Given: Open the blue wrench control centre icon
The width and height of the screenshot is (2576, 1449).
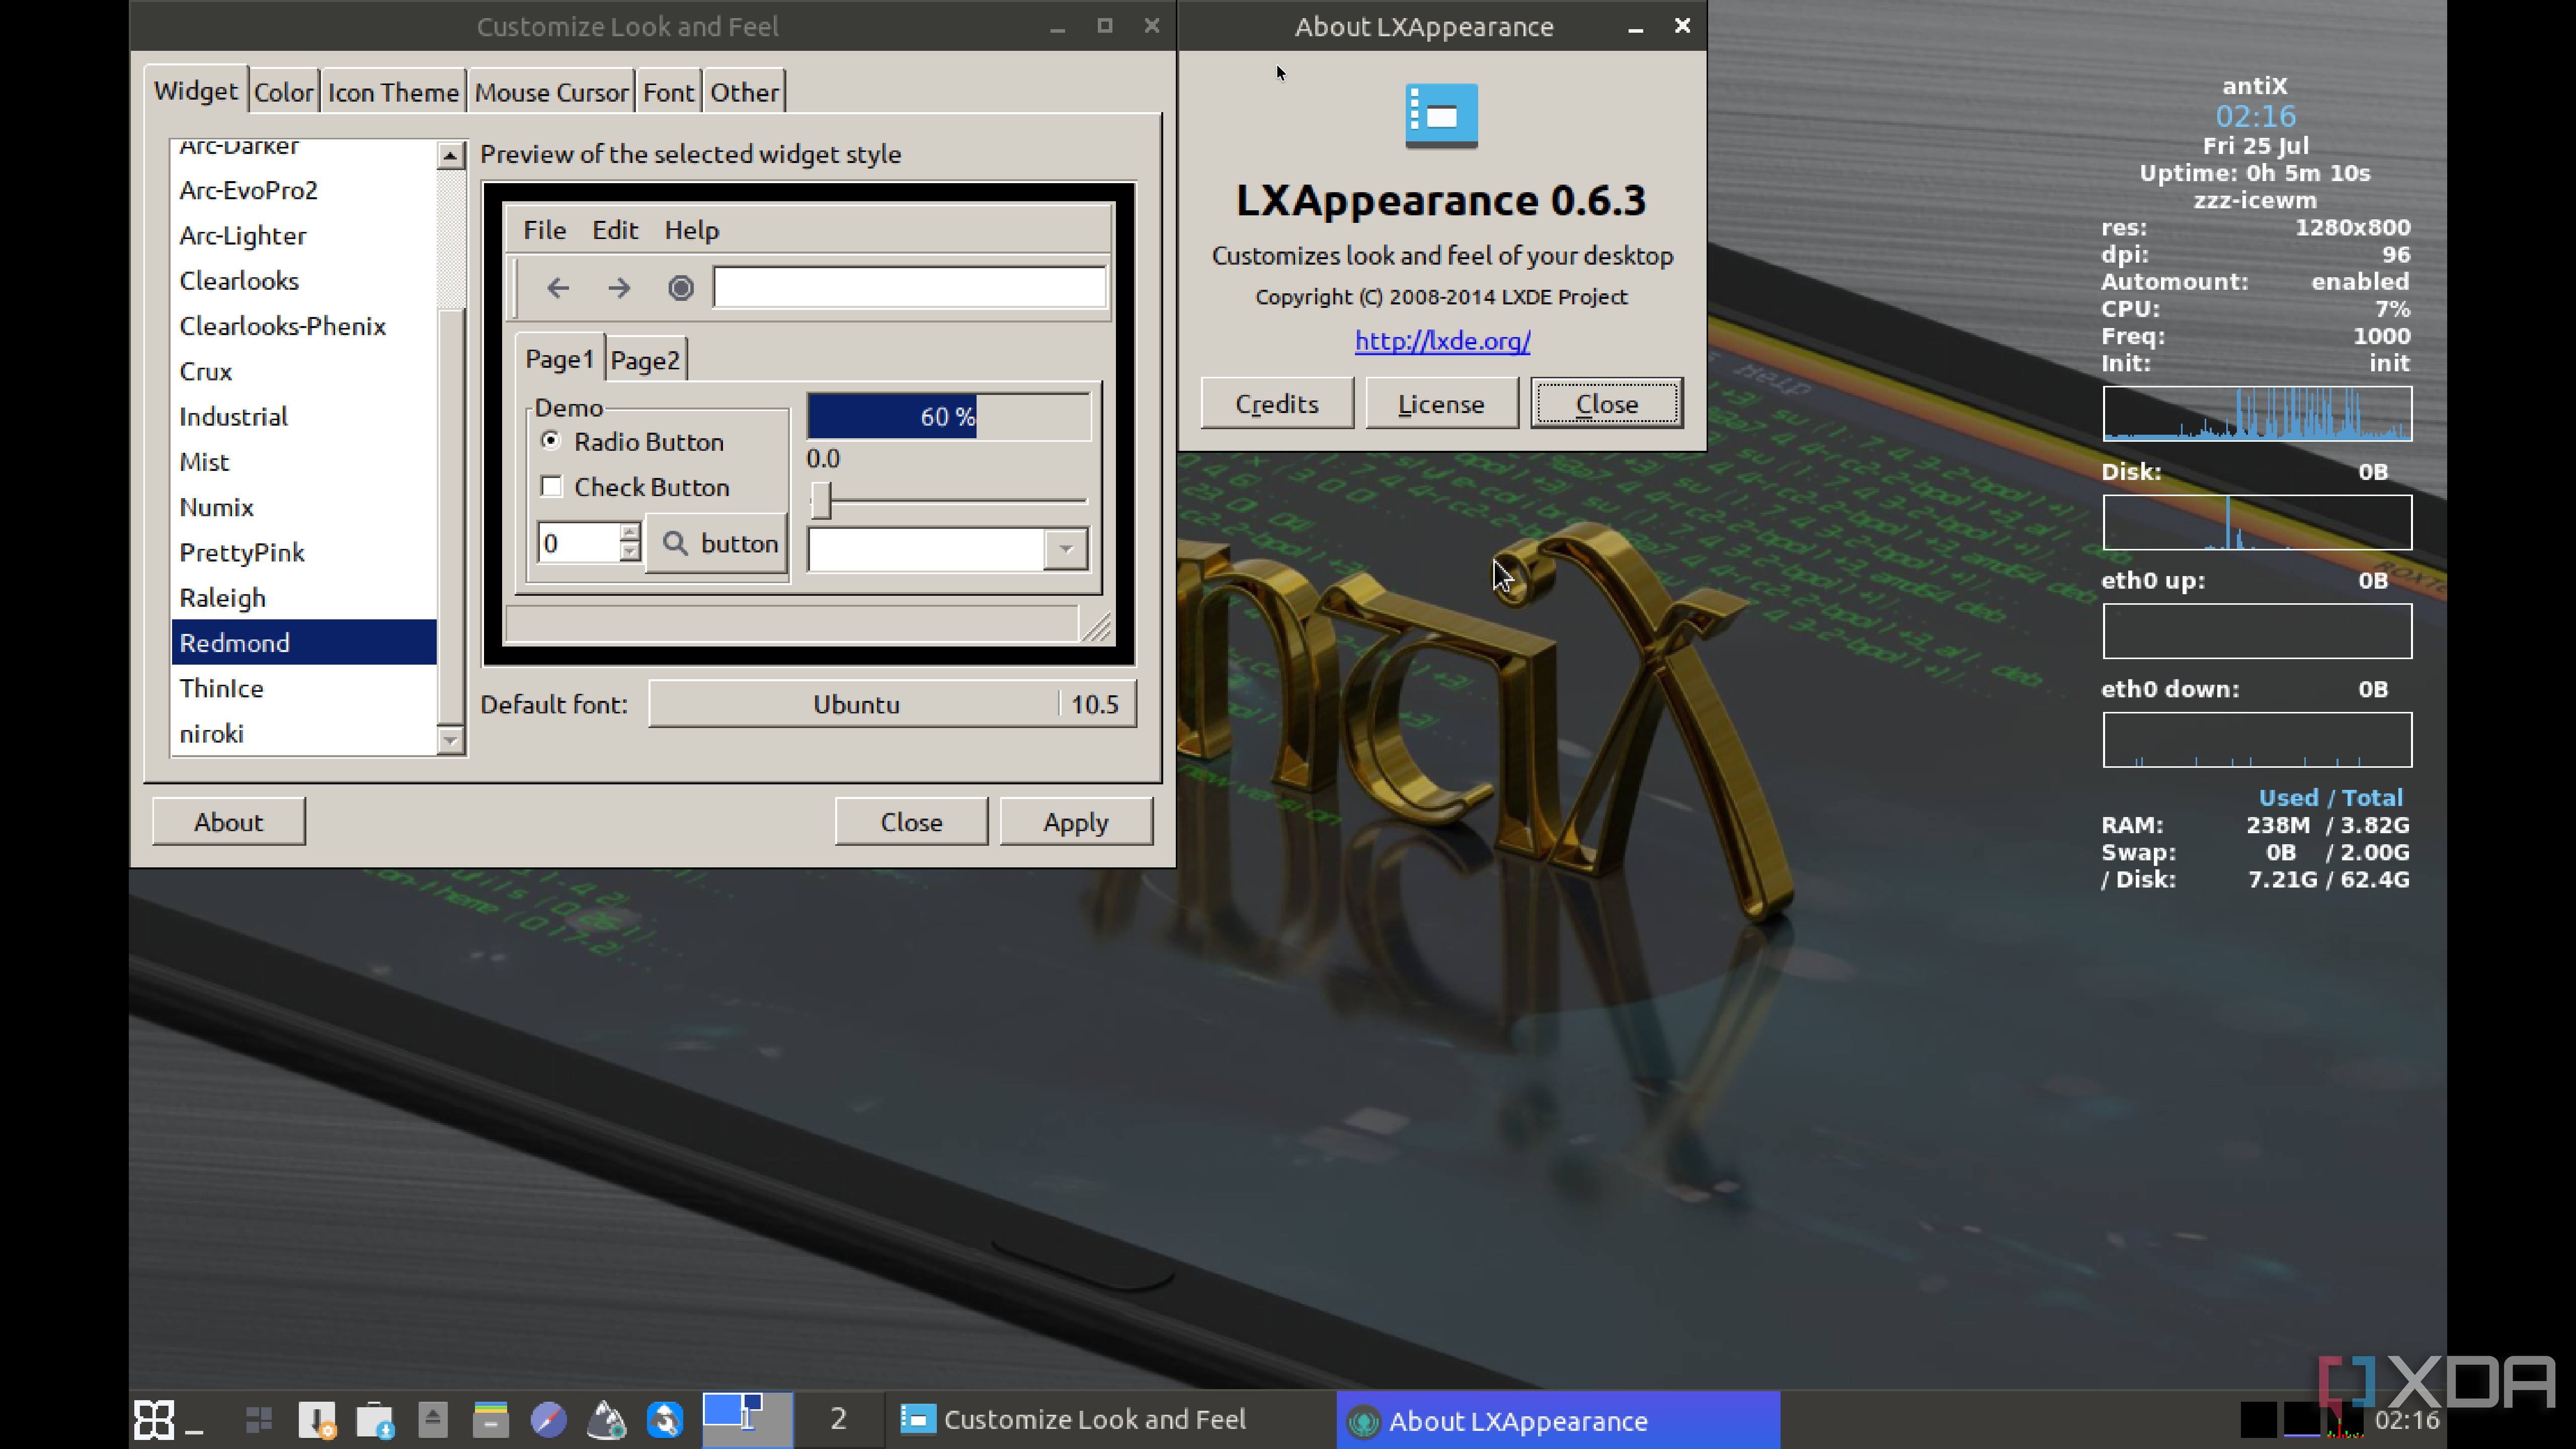Looking at the screenshot, I should tap(665, 1419).
